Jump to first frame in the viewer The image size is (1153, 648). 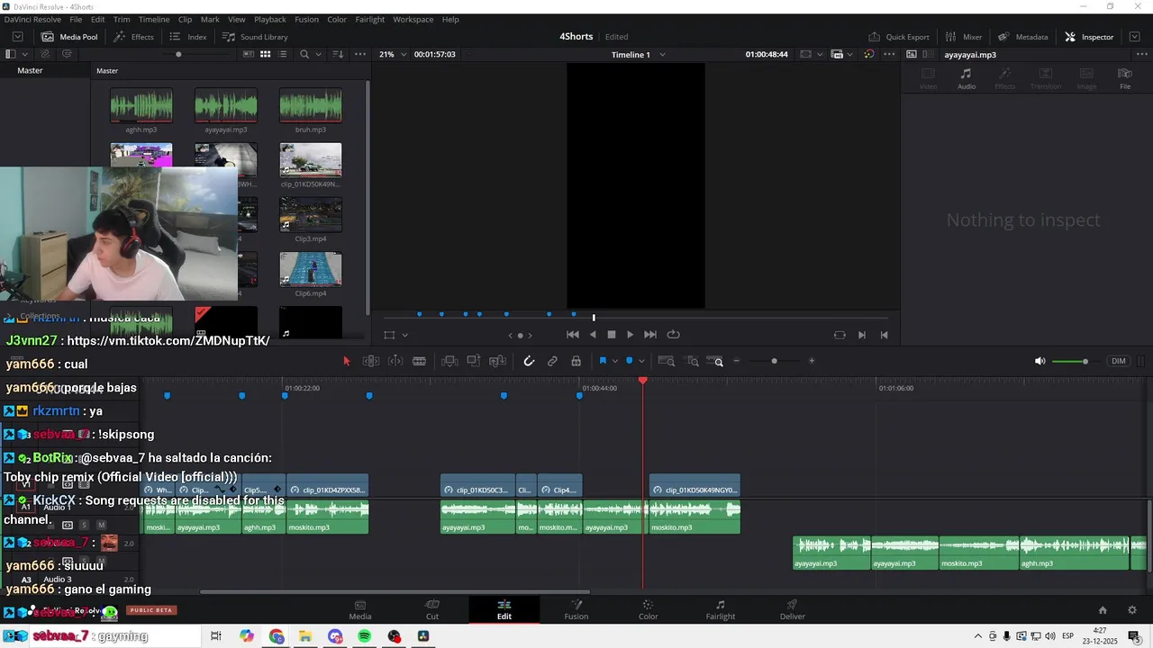572,335
